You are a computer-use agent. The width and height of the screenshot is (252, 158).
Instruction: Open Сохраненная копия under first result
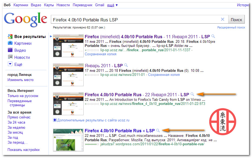pos(100,54)
